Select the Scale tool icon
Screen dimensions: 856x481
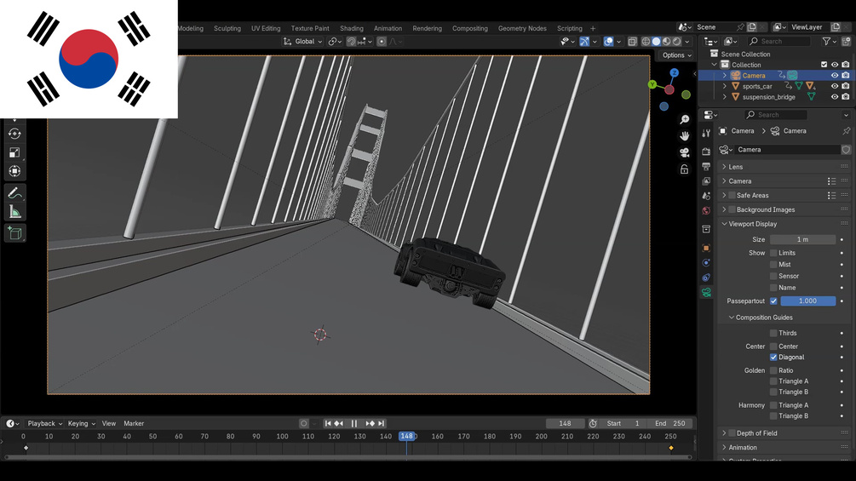pyautogui.click(x=14, y=152)
